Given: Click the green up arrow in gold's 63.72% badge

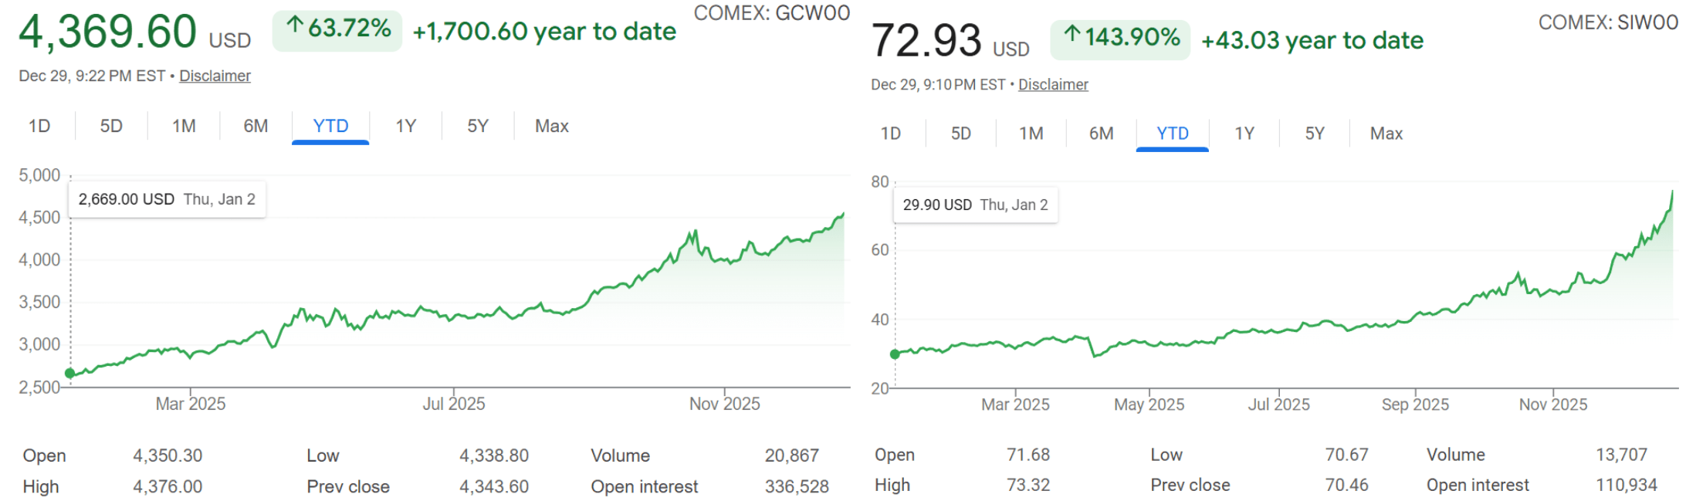Looking at the screenshot, I should click(x=294, y=26).
